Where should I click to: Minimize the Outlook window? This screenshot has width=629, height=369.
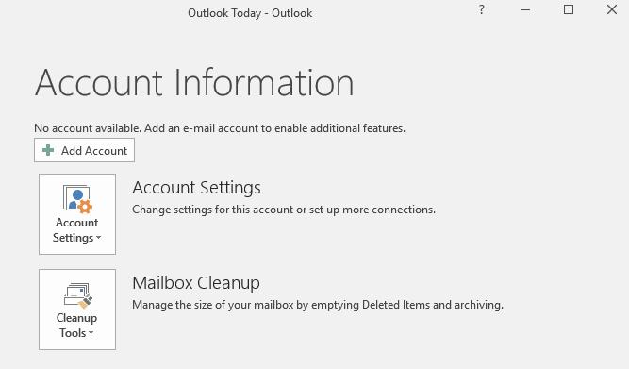coord(525,9)
